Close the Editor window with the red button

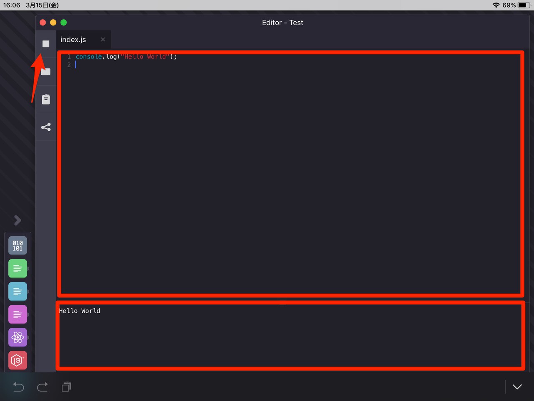click(x=43, y=23)
